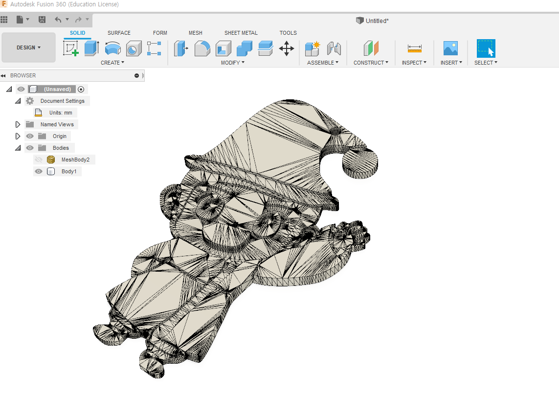Collapse the Bodies folder
The width and height of the screenshot is (559, 395).
pos(18,148)
